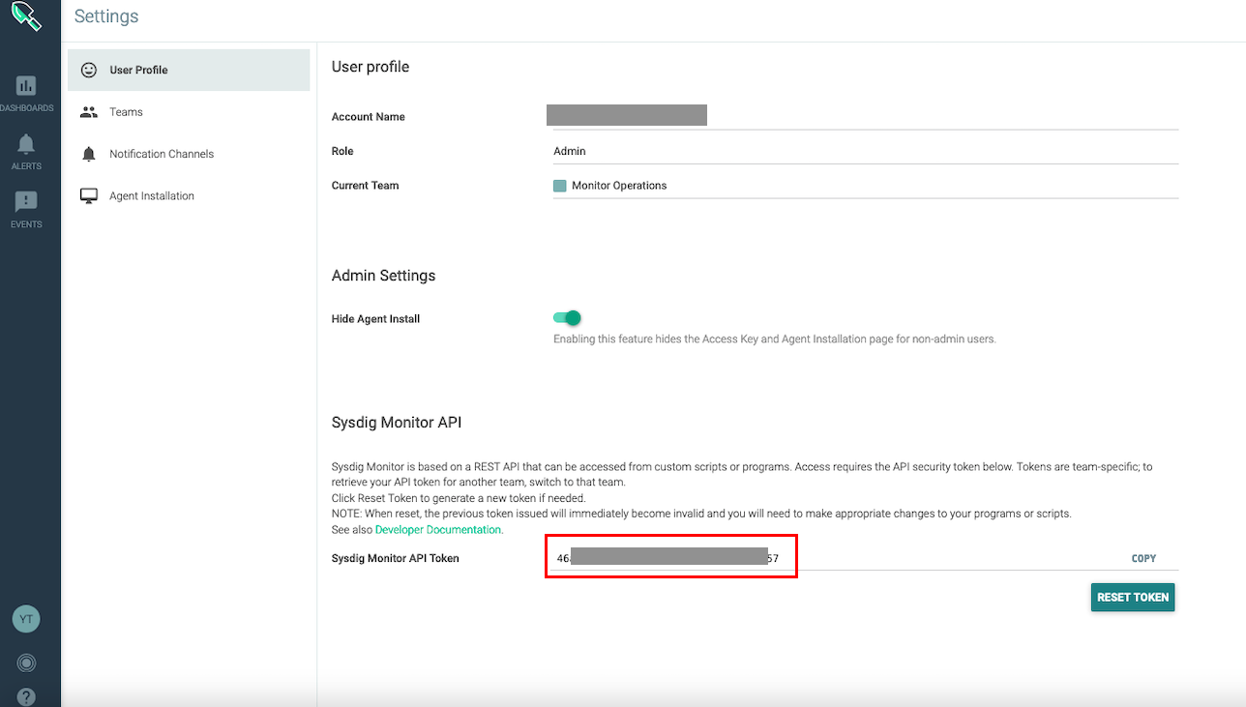This screenshot has height=707, width=1246.
Task: Click the circular target icon above help
Action: click(x=26, y=663)
